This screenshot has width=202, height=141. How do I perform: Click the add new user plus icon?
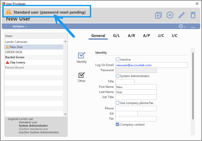(x=170, y=15)
